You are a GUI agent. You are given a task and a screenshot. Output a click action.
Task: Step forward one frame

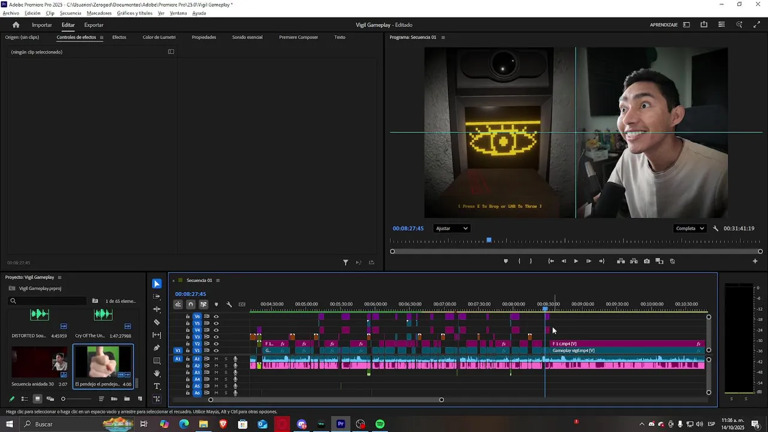click(589, 261)
